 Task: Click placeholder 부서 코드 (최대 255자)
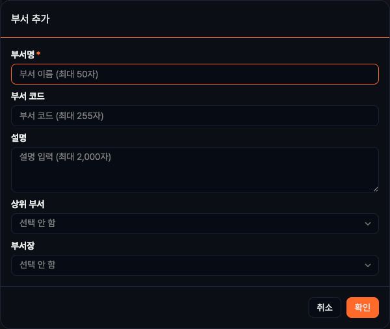click(62, 116)
